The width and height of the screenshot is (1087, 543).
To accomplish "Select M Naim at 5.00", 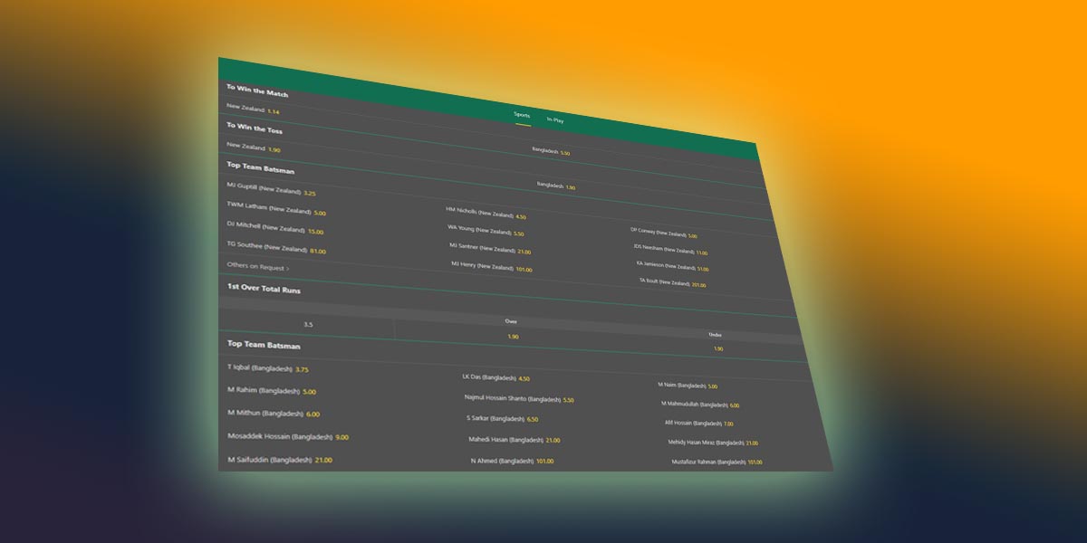I will pyautogui.click(x=688, y=386).
